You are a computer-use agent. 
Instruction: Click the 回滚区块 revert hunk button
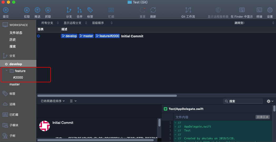tap(263, 117)
